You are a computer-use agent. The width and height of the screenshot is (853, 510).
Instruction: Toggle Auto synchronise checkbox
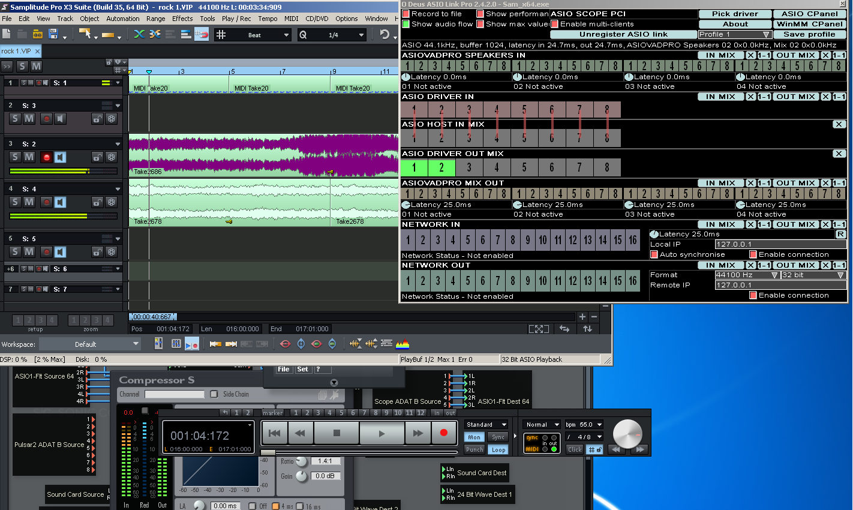(x=654, y=254)
